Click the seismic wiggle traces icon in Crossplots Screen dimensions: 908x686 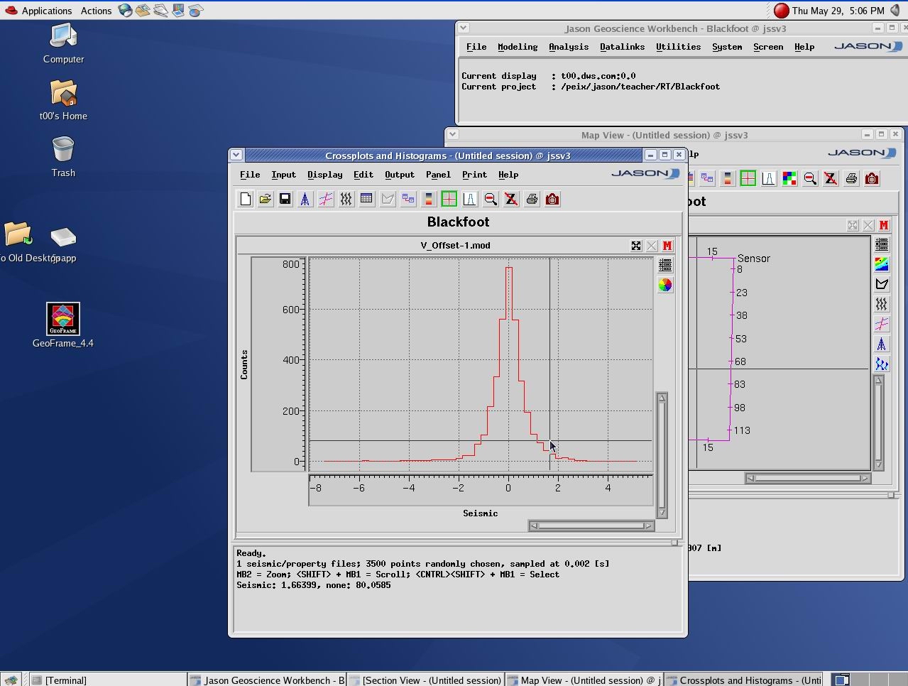coord(346,200)
